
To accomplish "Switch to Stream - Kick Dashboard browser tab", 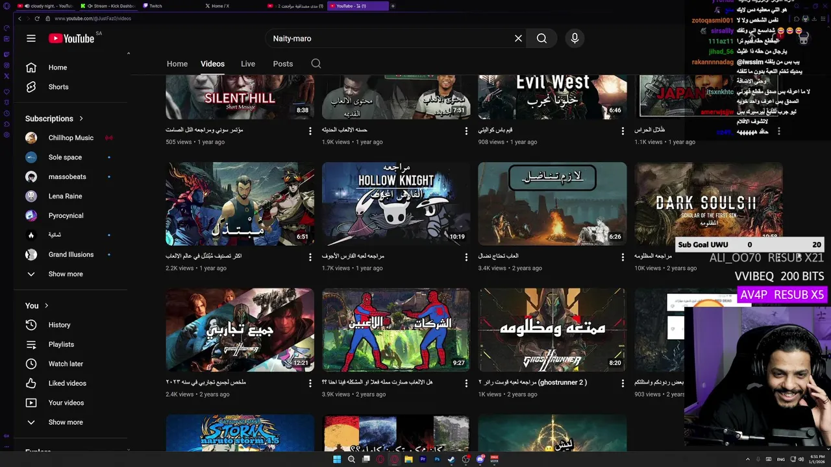I will (108, 6).
